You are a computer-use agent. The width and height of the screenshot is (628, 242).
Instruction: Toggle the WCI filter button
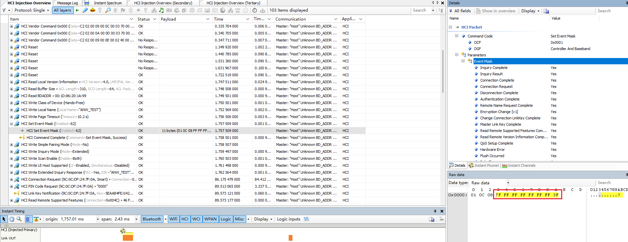click(196, 219)
